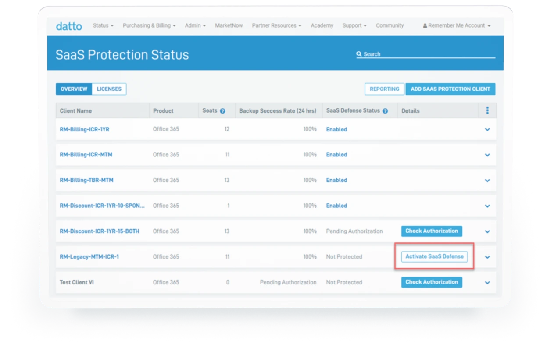The width and height of the screenshot is (547, 348).
Task: Click Backup Success Rate (24 hrs) header
Action: coord(278,111)
